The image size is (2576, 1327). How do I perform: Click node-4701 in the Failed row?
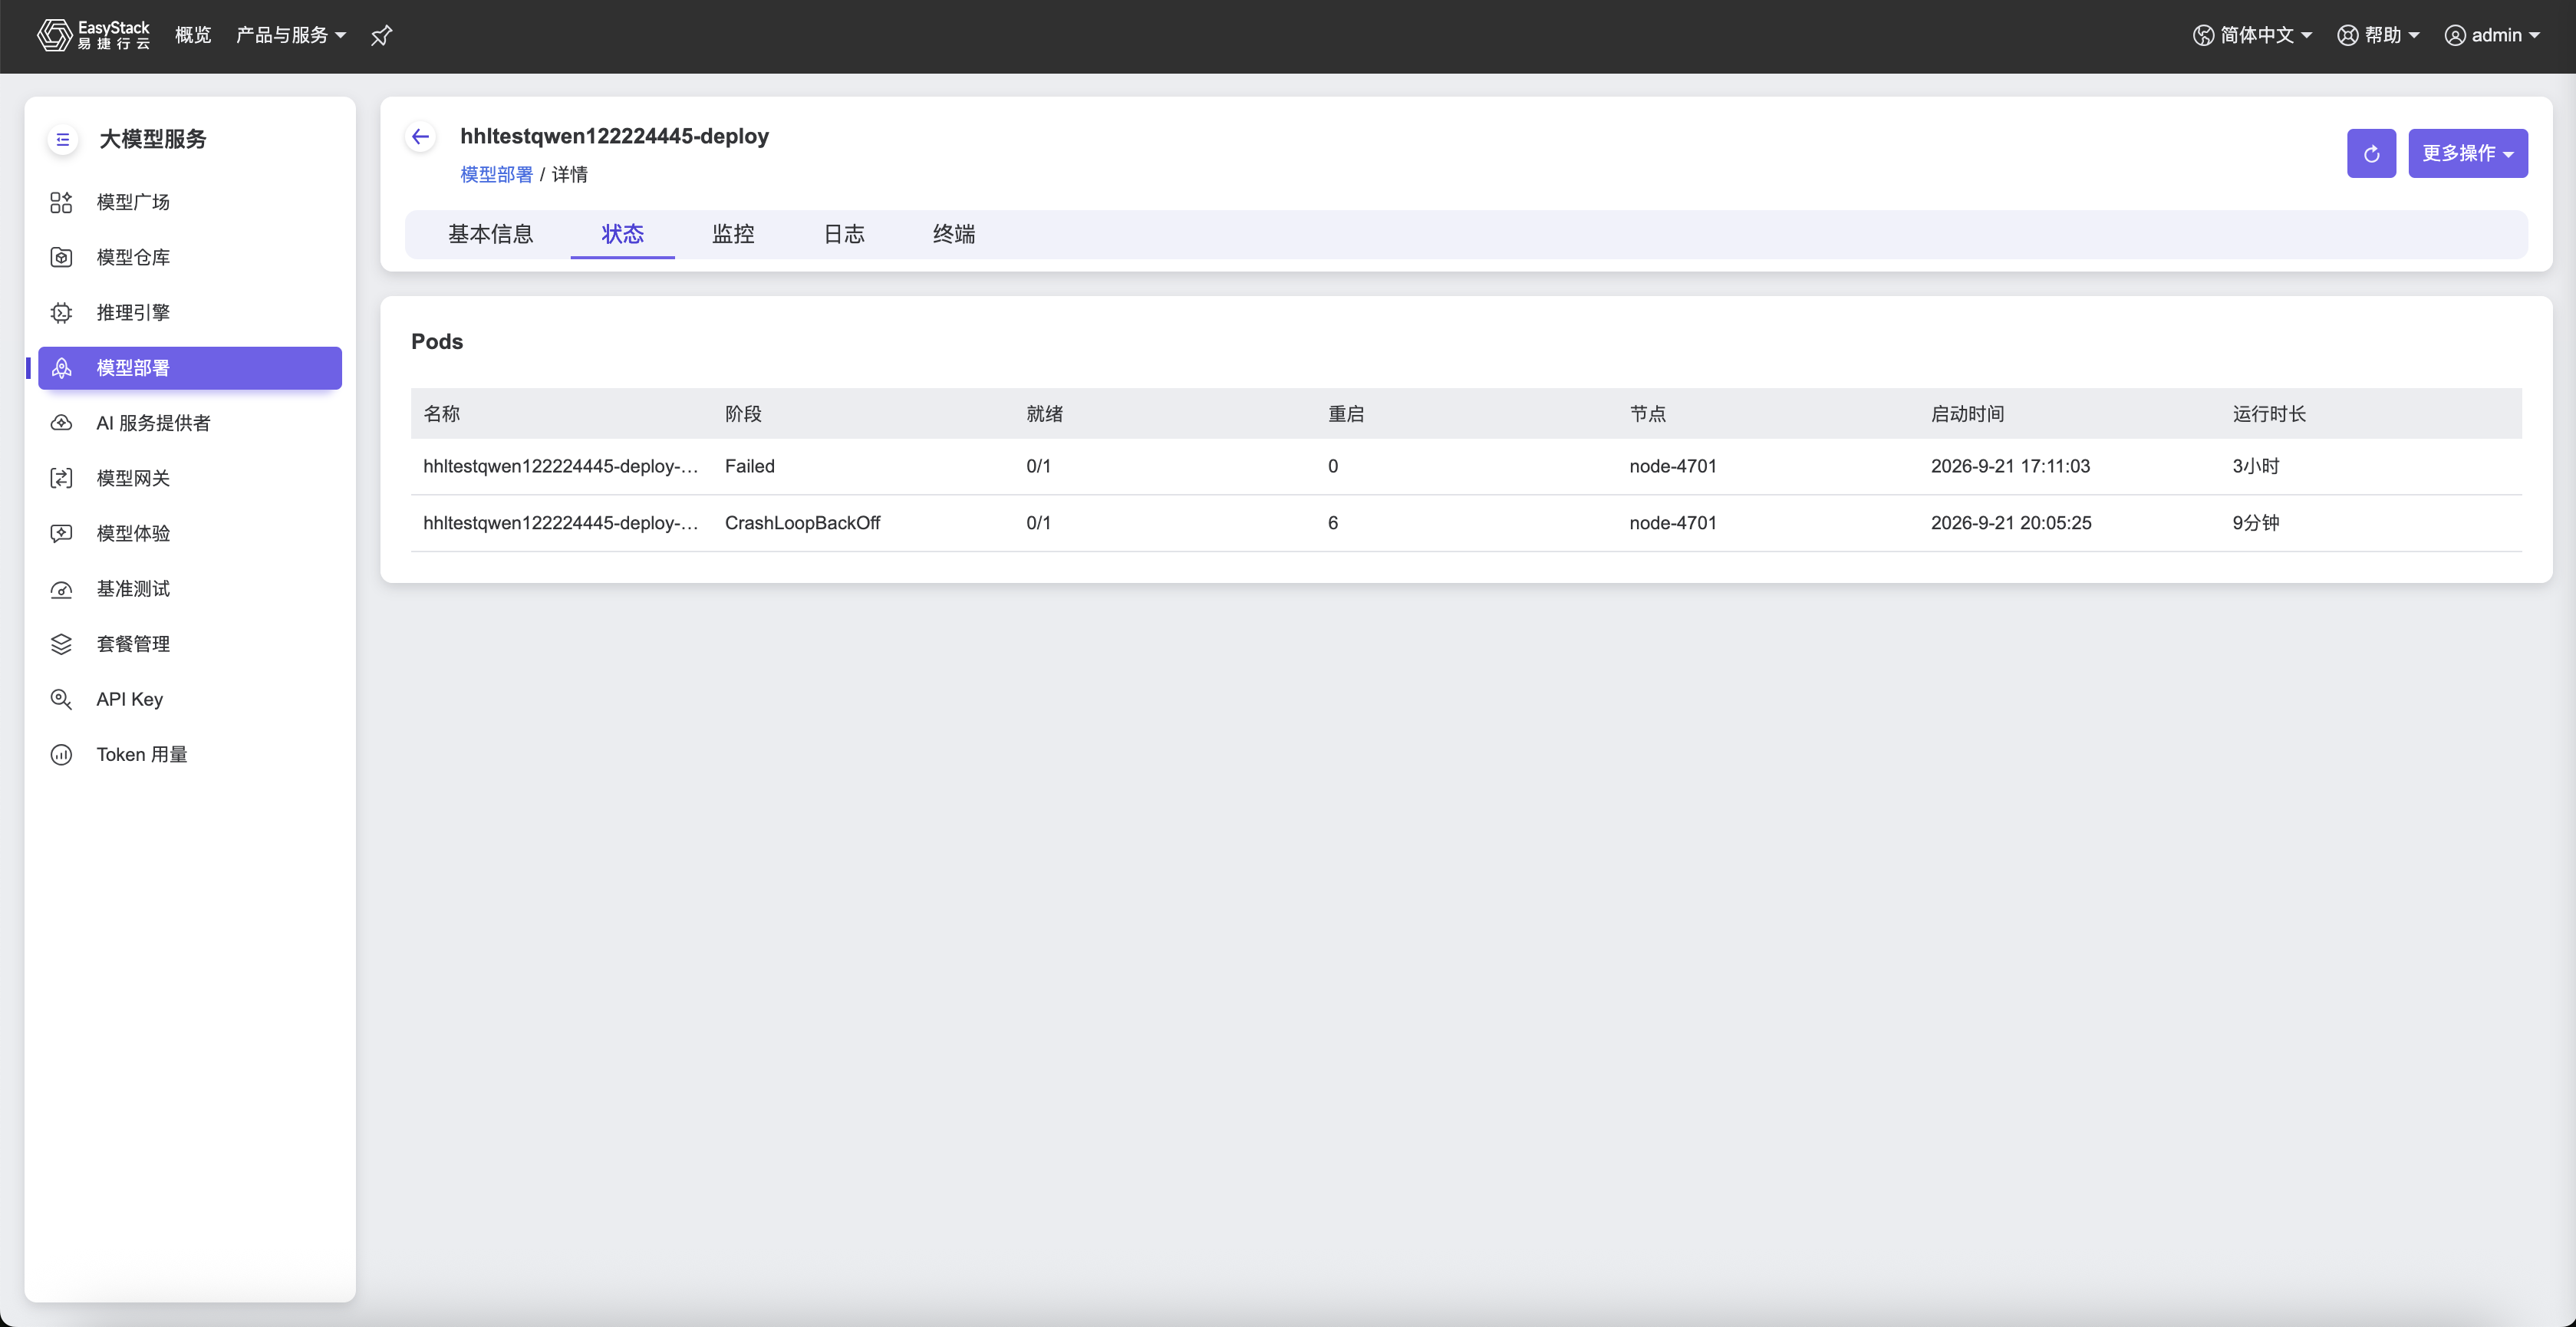tap(1672, 466)
